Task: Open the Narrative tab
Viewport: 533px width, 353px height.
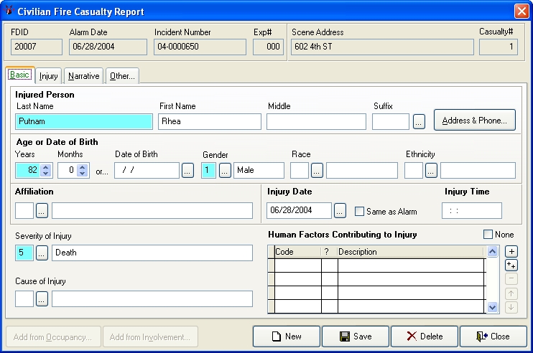Action: 83,76
